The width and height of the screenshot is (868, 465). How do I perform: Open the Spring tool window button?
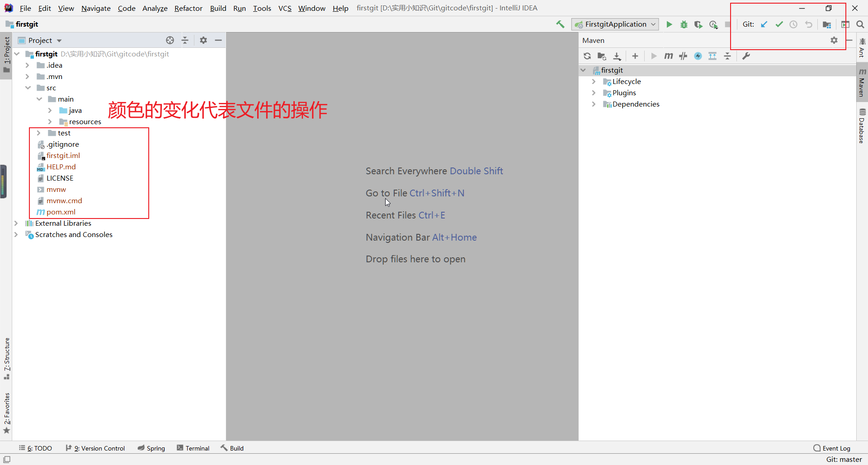coord(151,448)
